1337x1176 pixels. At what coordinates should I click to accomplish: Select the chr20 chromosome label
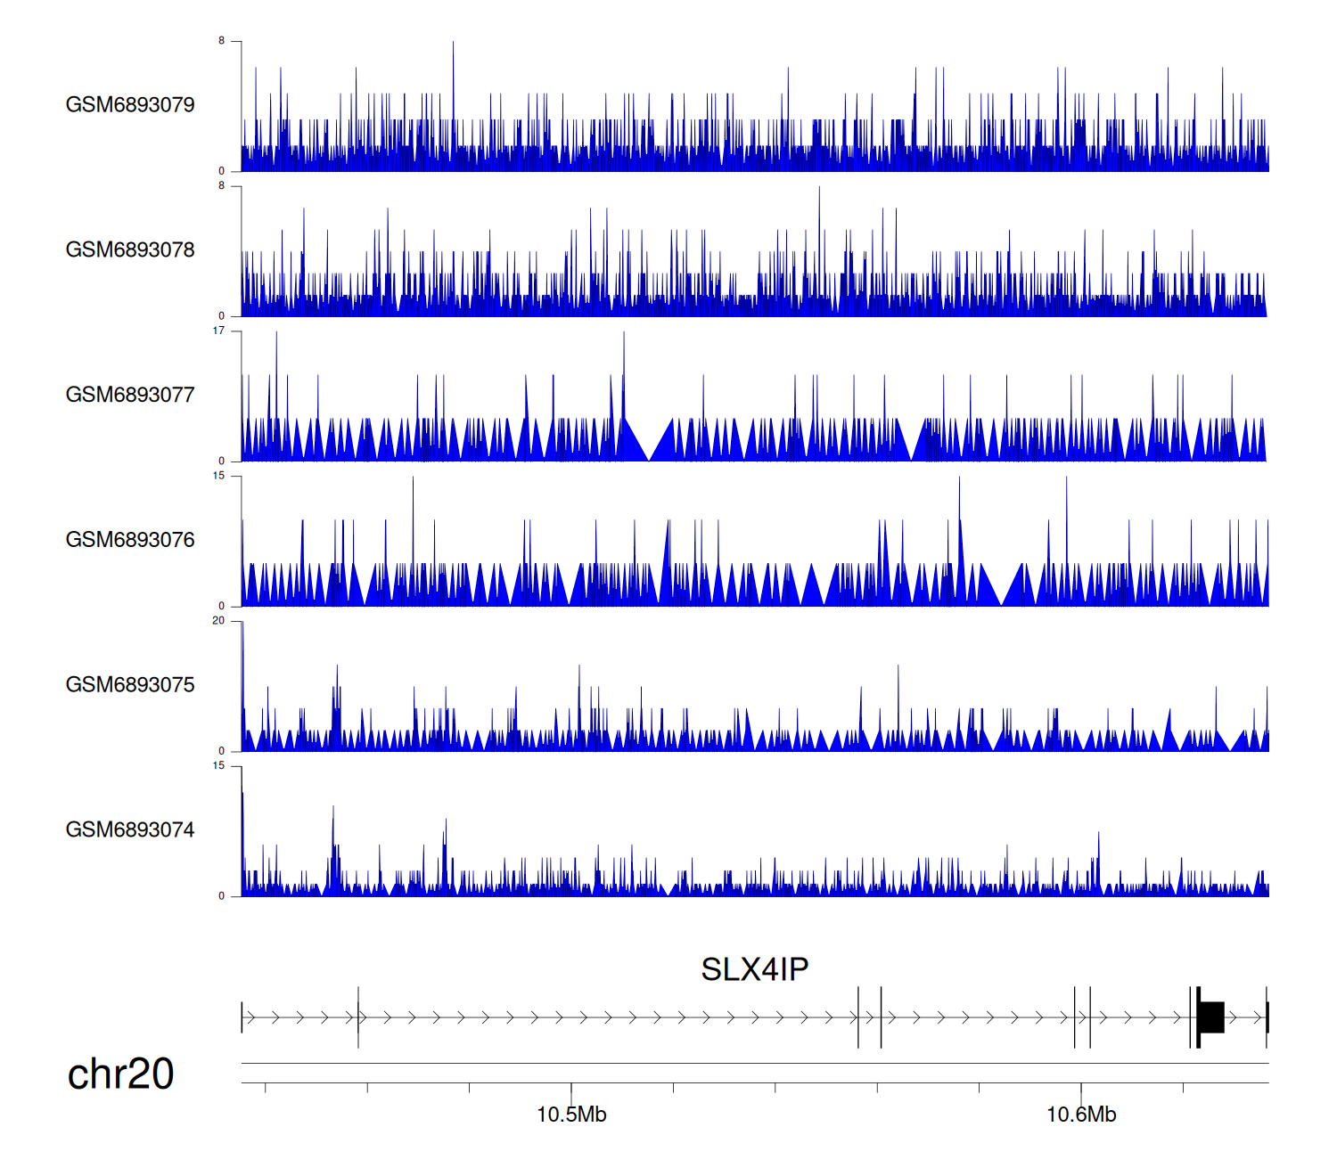pos(120,1074)
